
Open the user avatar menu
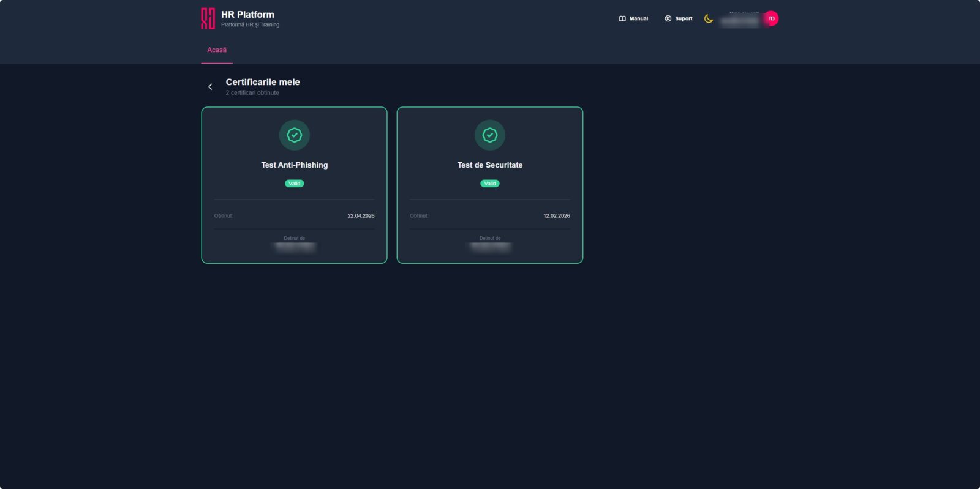(x=771, y=18)
